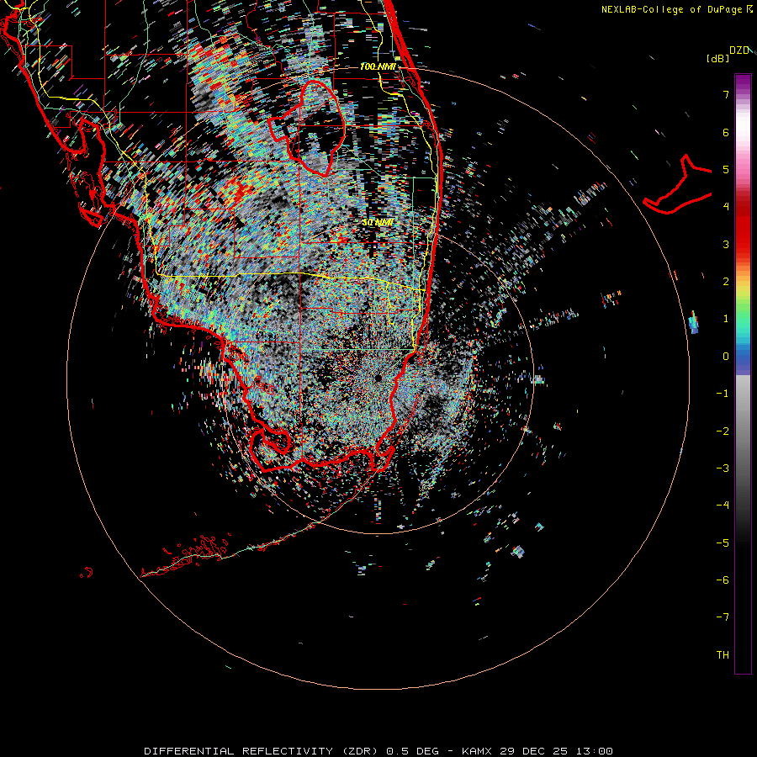Viewport: 757px width, 757px height.
Task: Select the 4 value on the scale
Action: point(726,207)
